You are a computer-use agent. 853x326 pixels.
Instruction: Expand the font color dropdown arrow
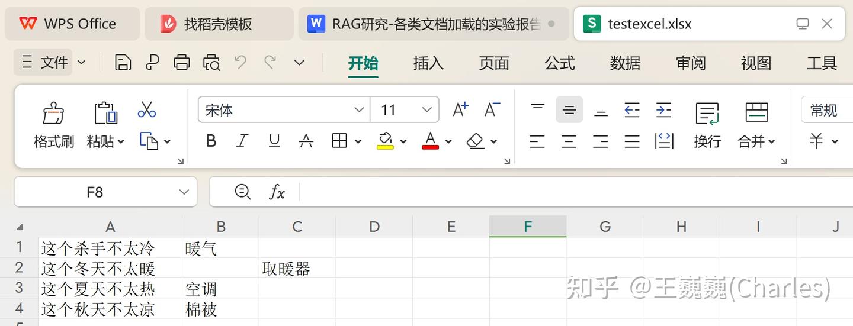tap(448, 141)
